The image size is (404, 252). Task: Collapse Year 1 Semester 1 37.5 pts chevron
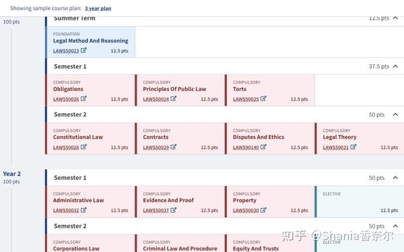395,66
